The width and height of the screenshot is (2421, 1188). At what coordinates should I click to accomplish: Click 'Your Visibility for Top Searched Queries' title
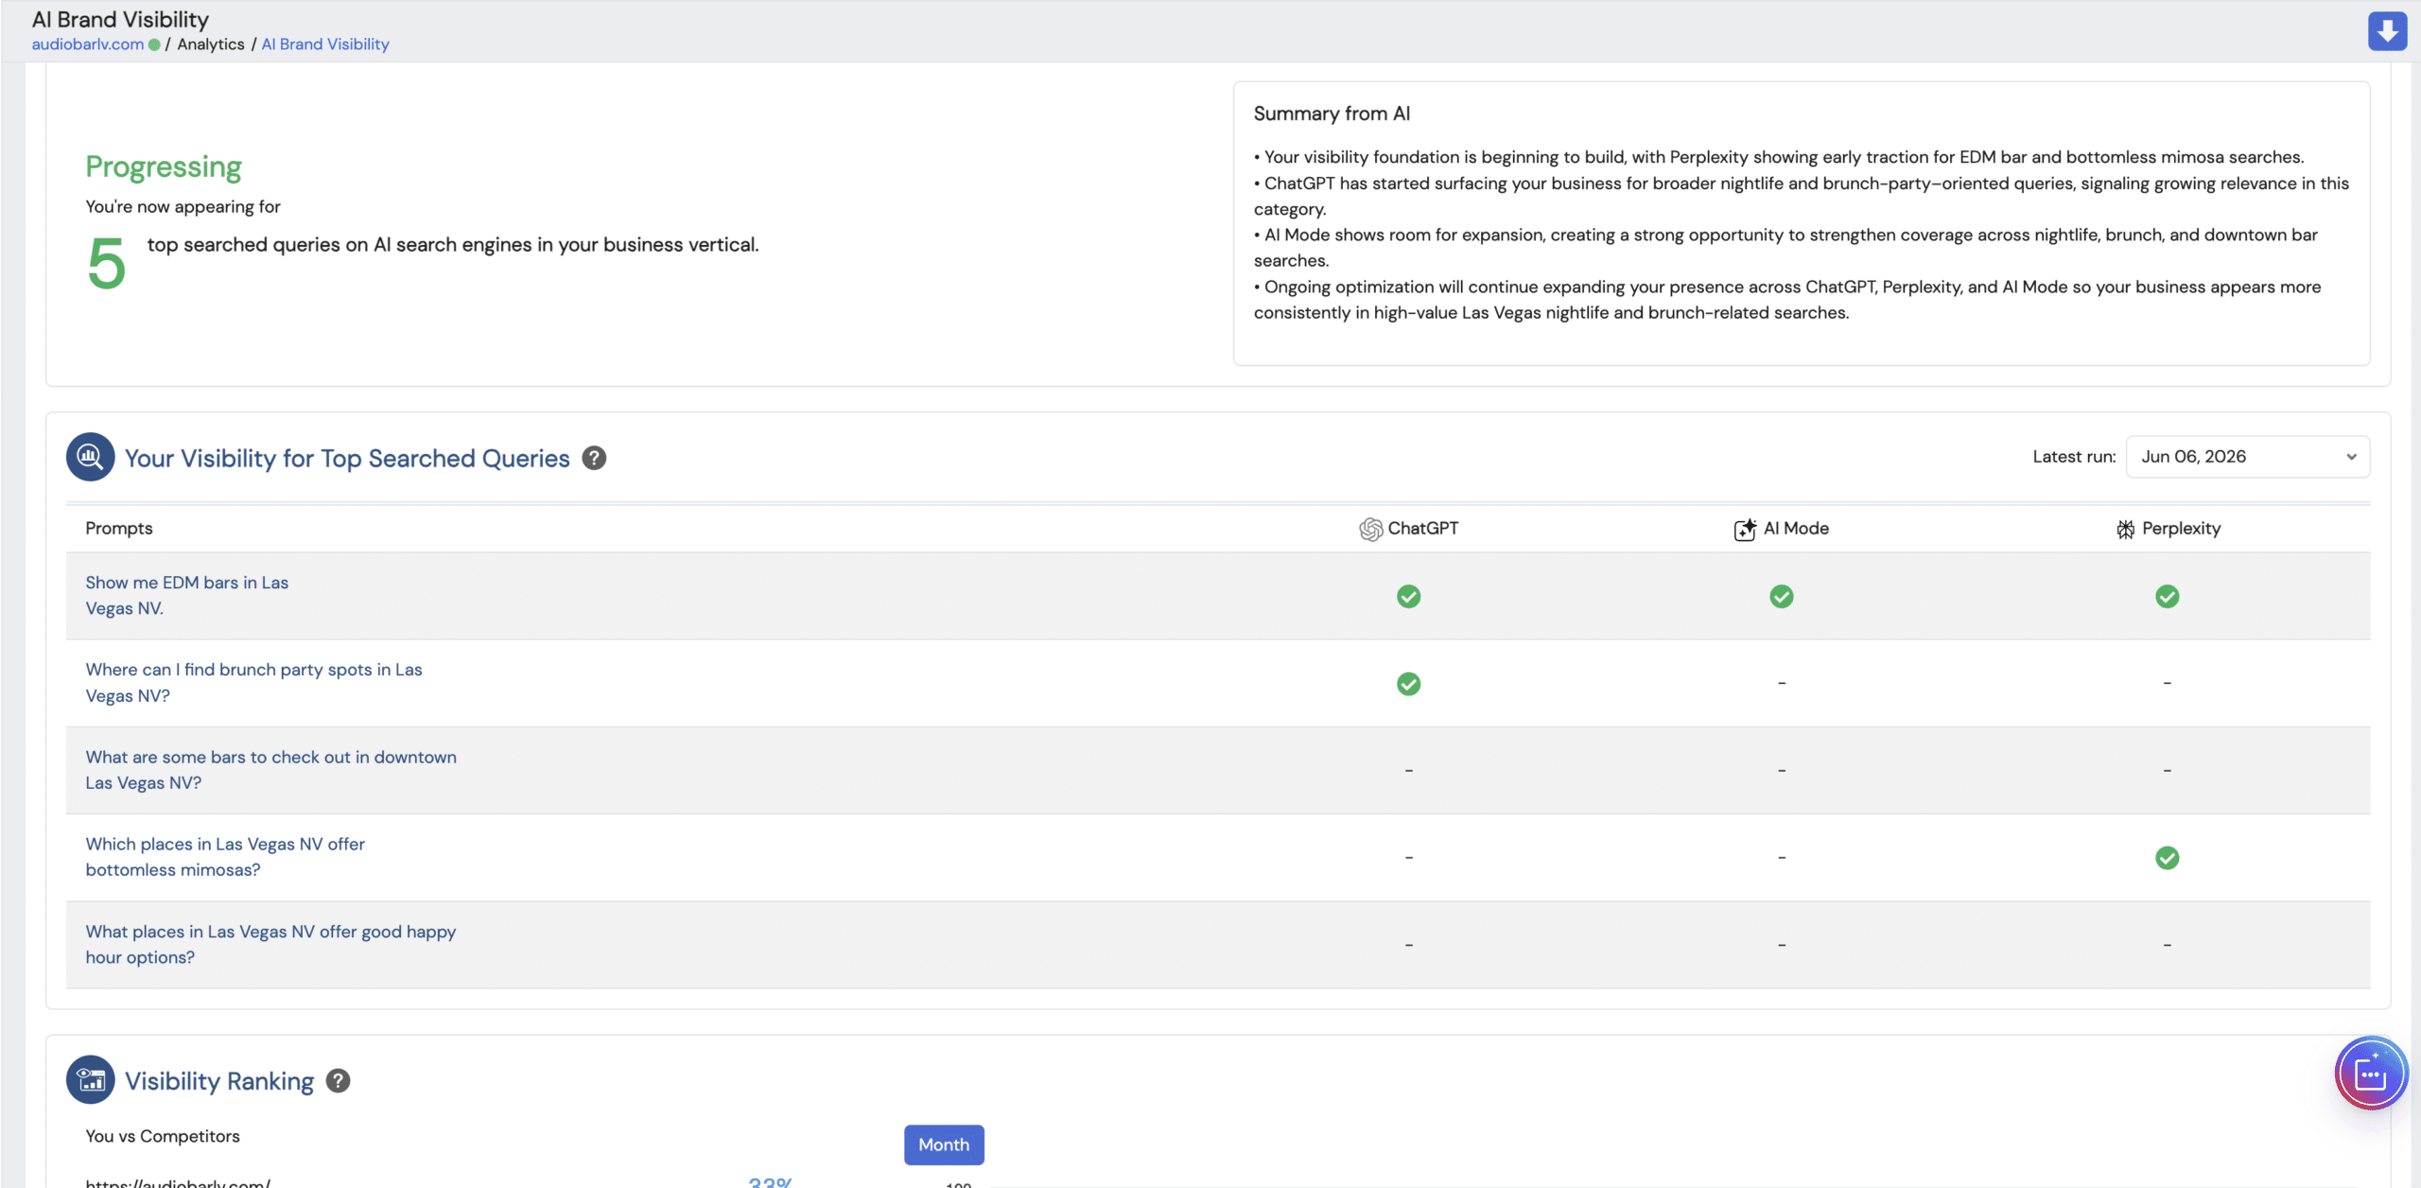pyautogui.click(x=347, y=459)
